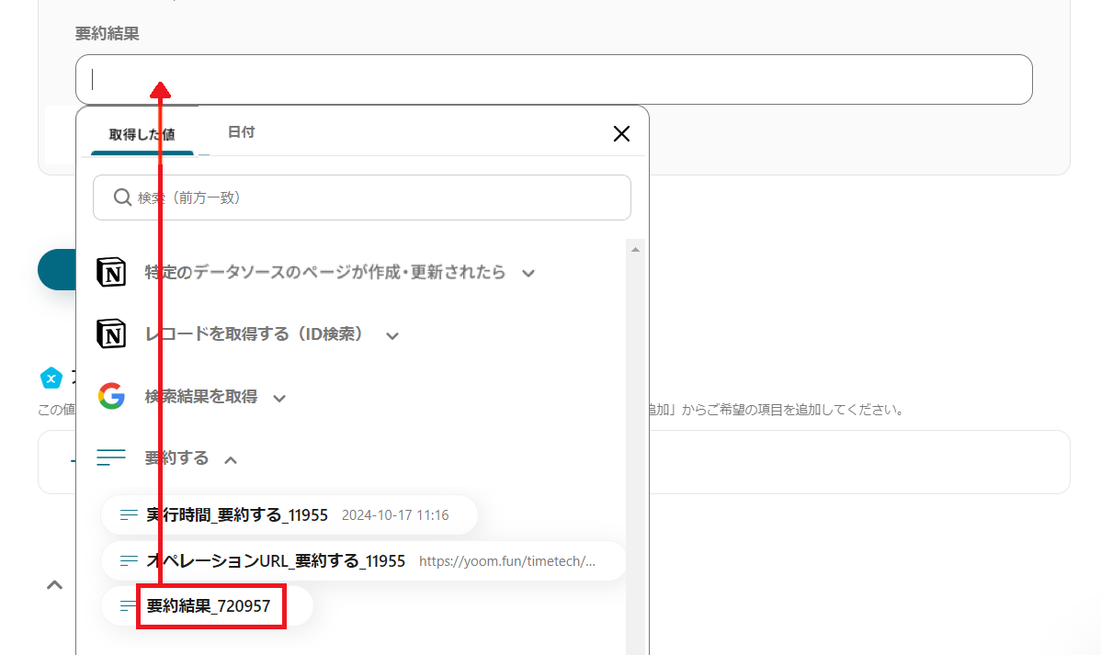Click lines icon on 要約結果_720957 chip
Screen dimensions: 1101x655
click(x=129, y=605)
